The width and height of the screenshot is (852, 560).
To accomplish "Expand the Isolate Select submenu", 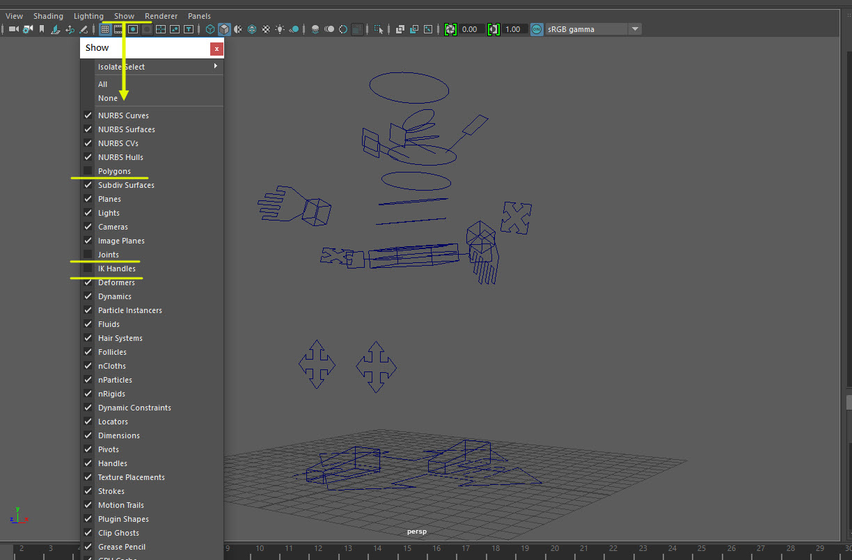I will click(159, 66).
